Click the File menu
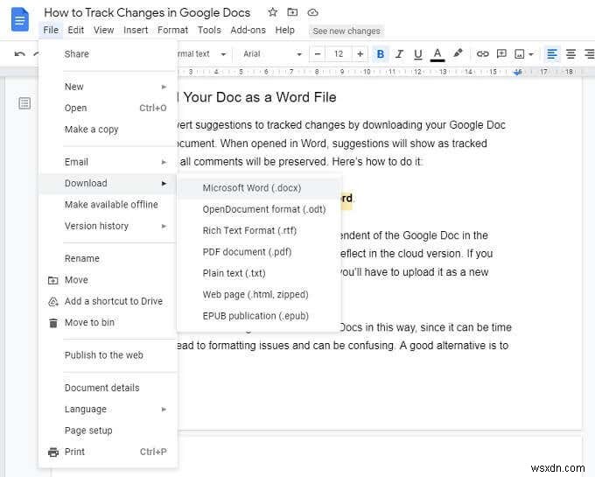Viewport: 595px width, 477px height. pyautogui.click(x=51, y=30)
